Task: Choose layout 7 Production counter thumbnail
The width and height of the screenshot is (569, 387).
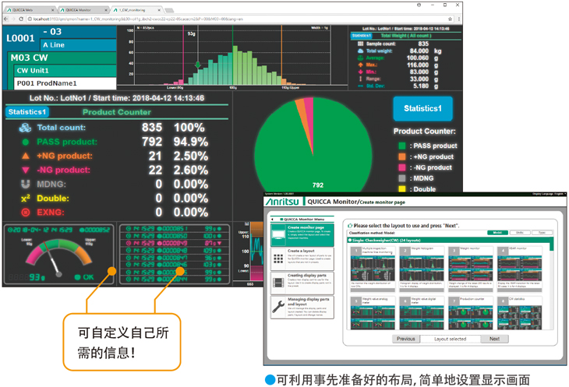Action: 471,313
